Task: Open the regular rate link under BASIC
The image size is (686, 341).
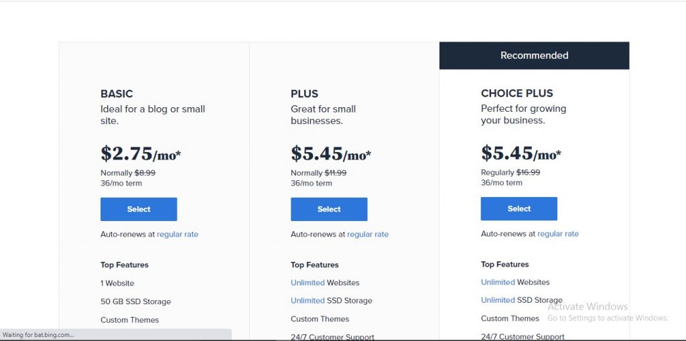Action: click(178, 234)
